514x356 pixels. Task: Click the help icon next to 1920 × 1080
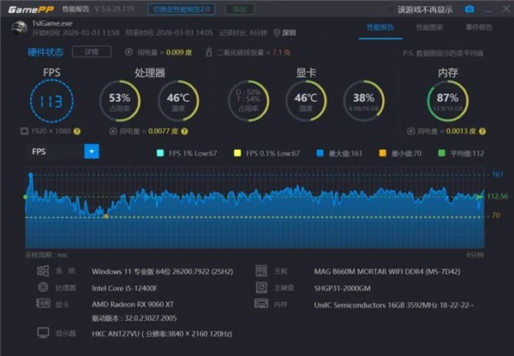[x=77, y=131]
